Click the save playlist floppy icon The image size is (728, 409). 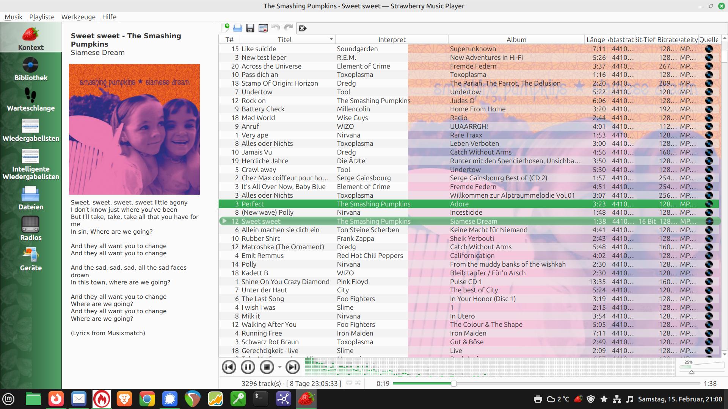pyautogui.click(x=250, y=28)
